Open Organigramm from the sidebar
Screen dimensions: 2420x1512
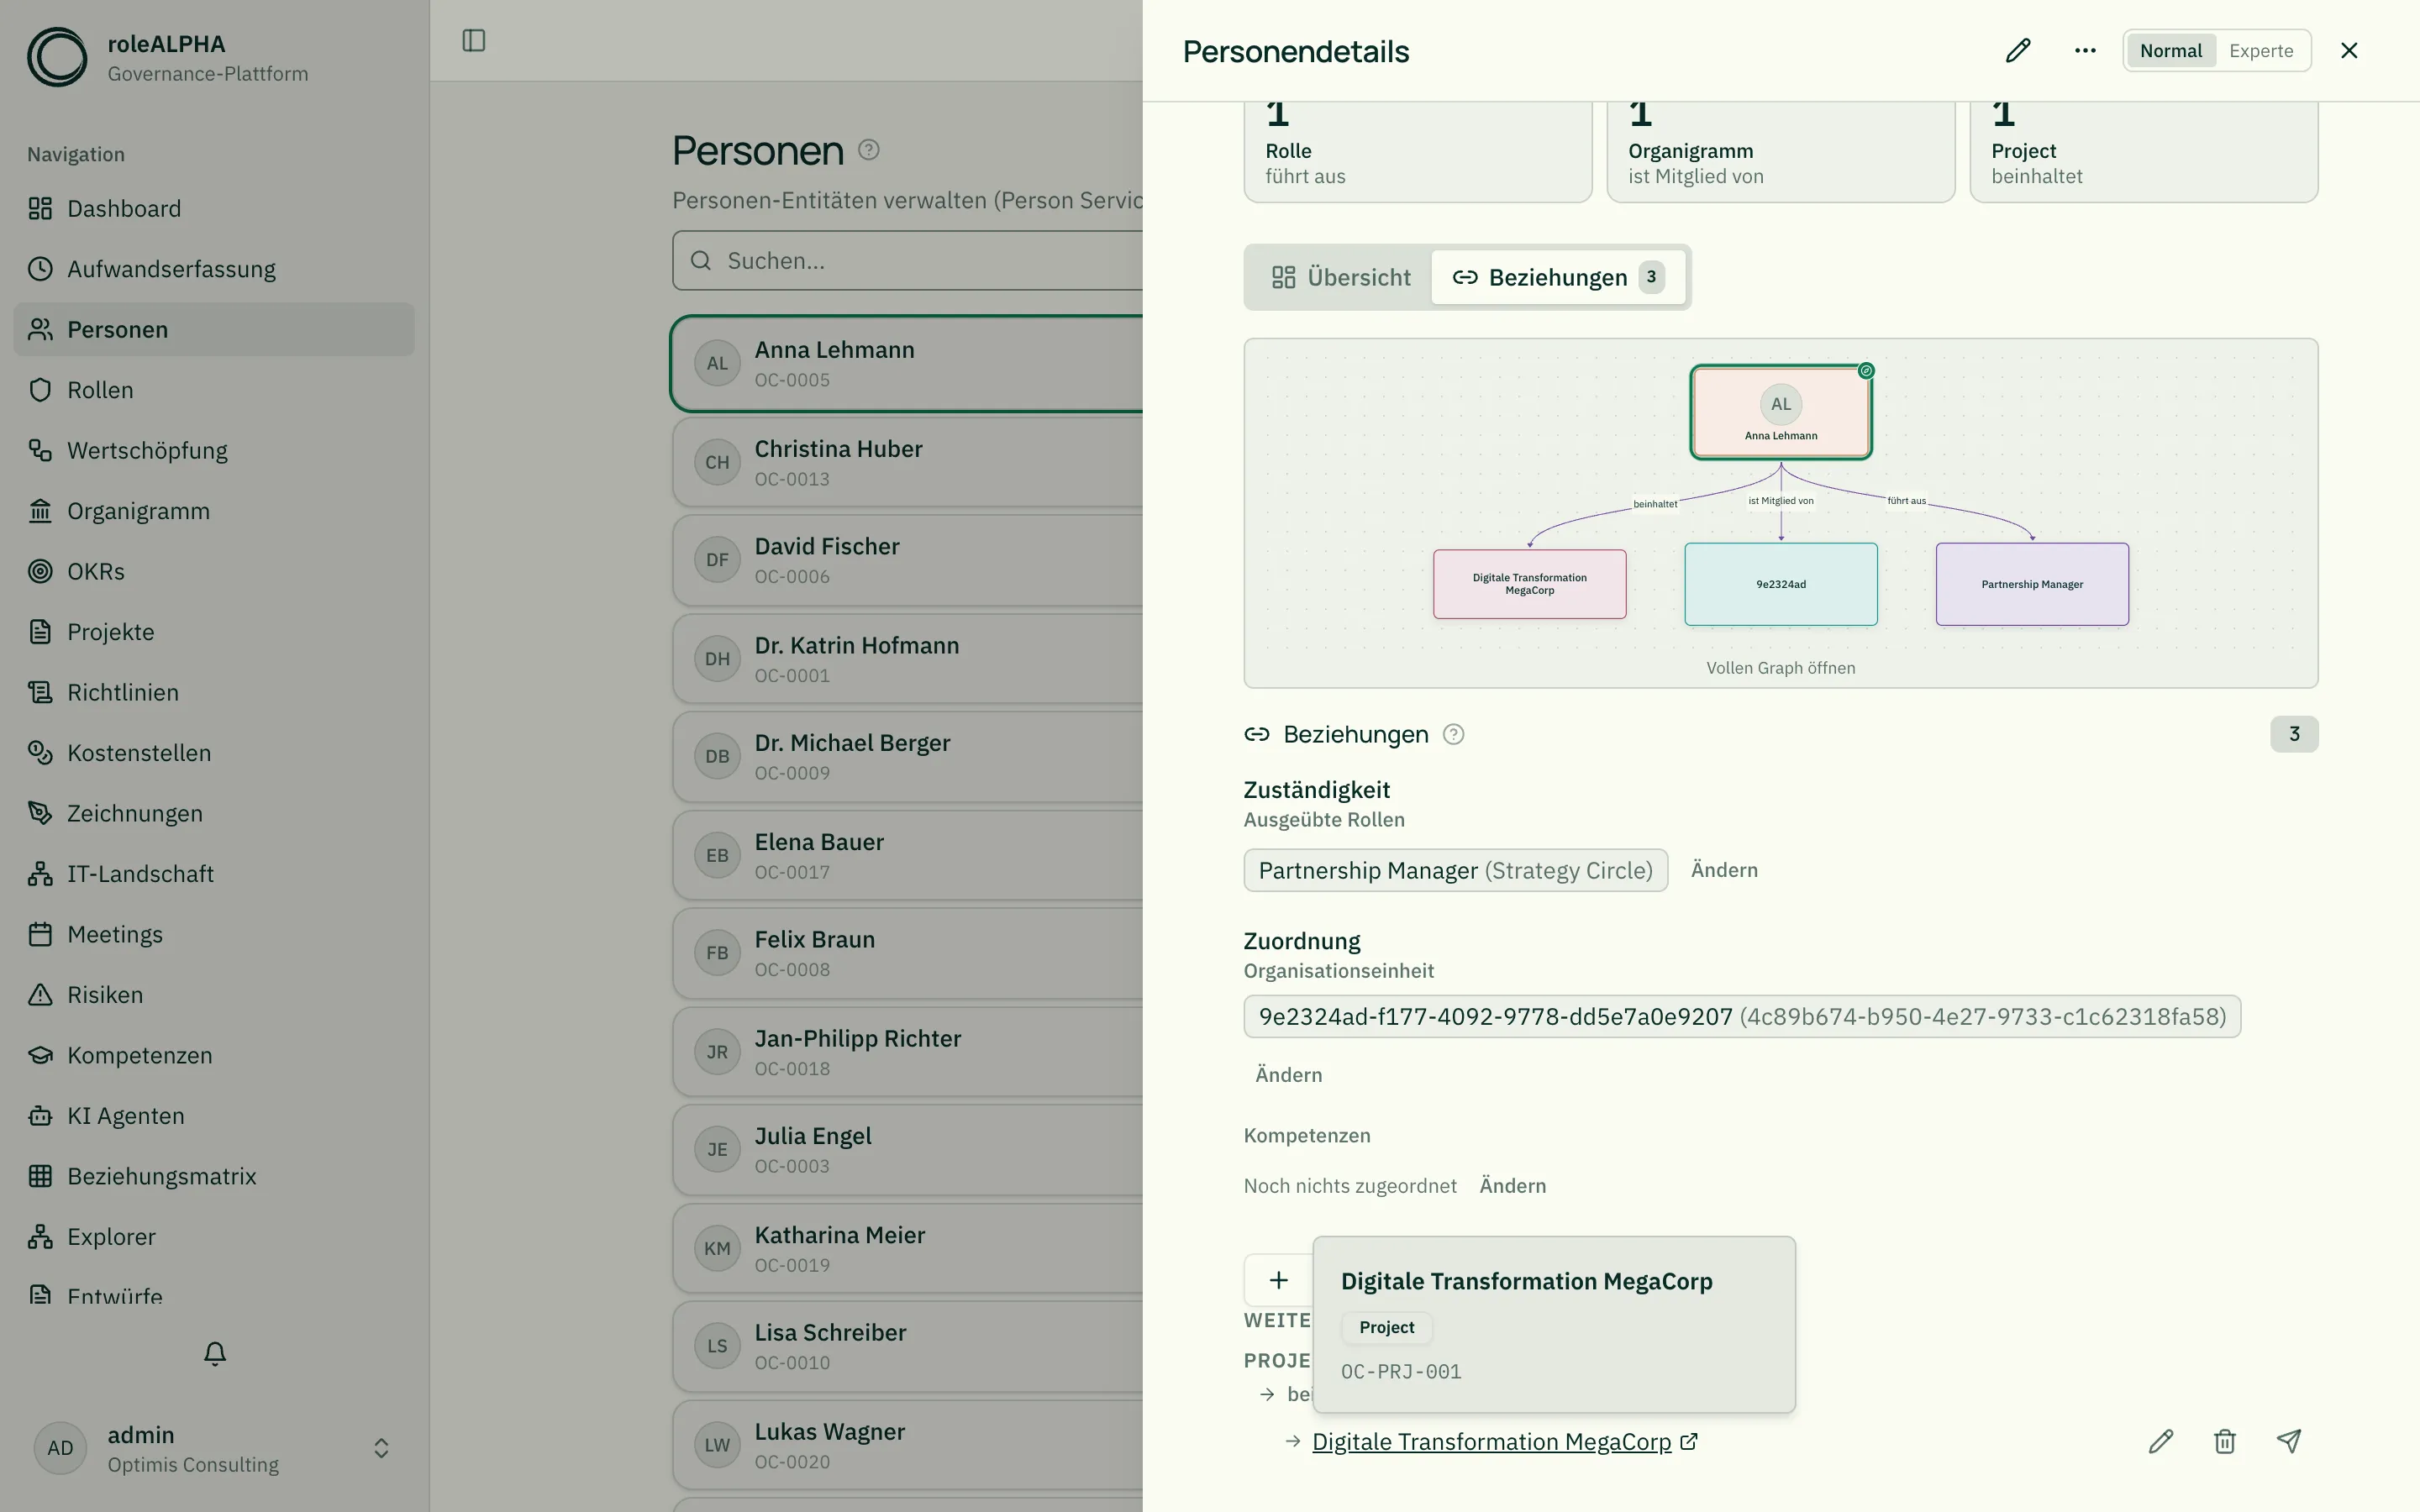[x=214, y=512]
